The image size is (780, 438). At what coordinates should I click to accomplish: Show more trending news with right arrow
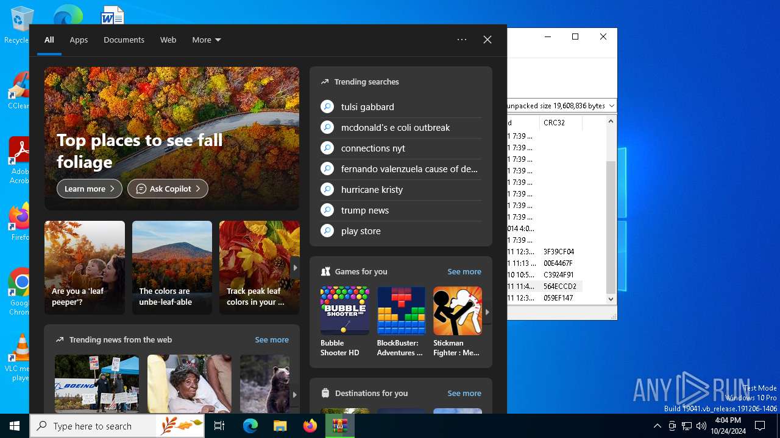[295, 395]
